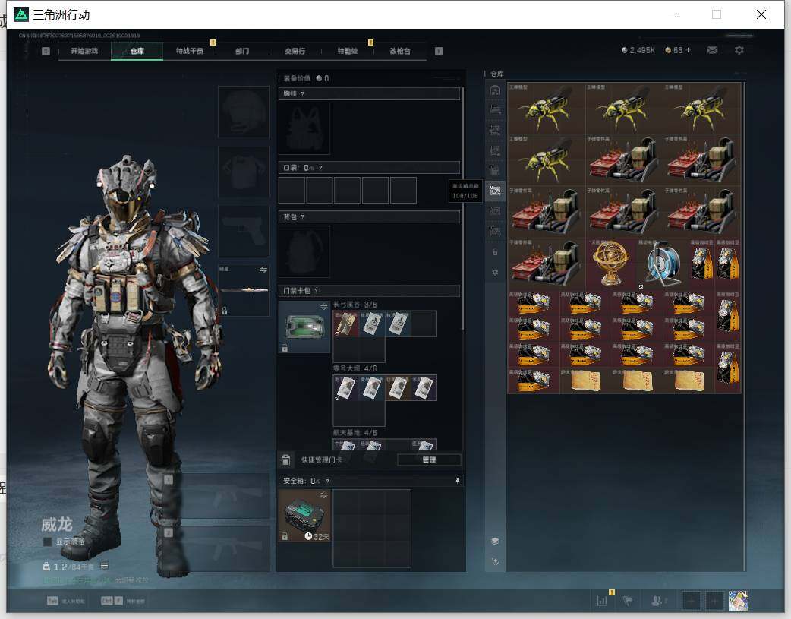Open the small gear in warehouse sidebar
Image resolution: width=791 pixels, height=619 pixels.
click(x=495, y=272)
